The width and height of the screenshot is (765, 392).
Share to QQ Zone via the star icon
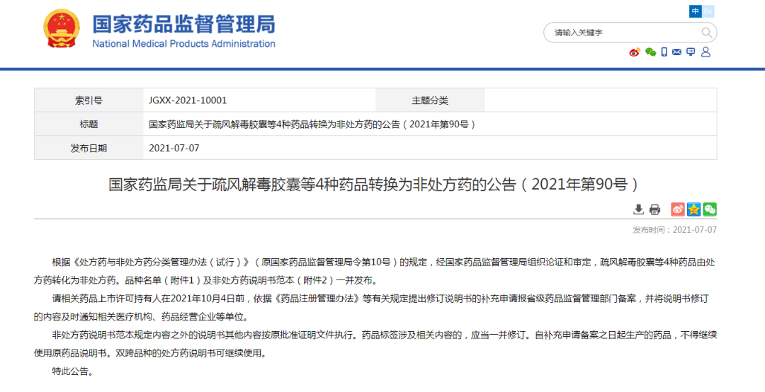(x=693, y=209)
